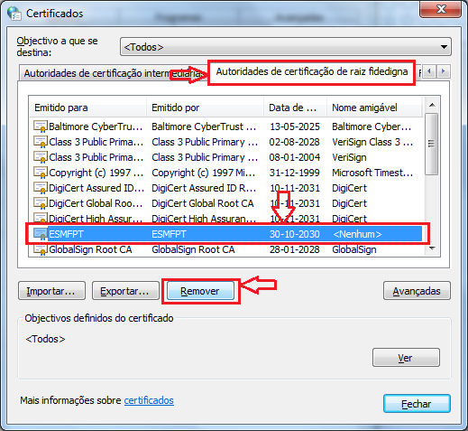Select Autoridades de certificação de raiz fidedigna tab
This screenshot has height=431, width=468.
click(312, 71)
